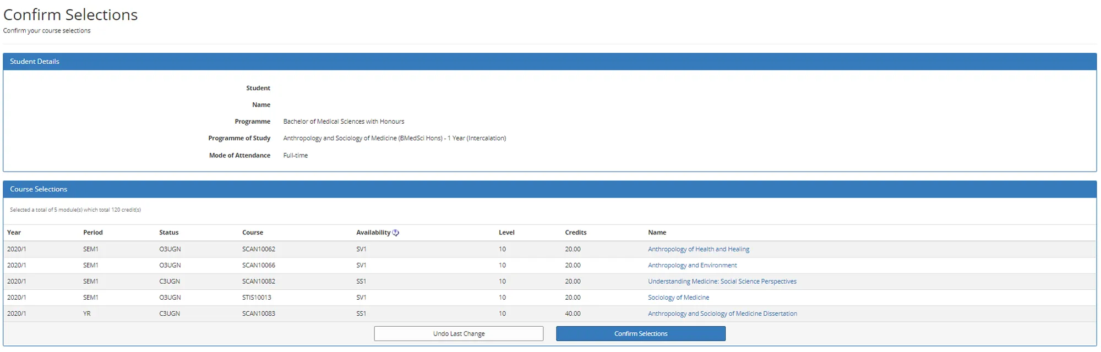The width and height of the screenshot is (1101, 352).
Task: Open Understanding Medicine: Social Science Perspectives link
Action: click(722, 281)
